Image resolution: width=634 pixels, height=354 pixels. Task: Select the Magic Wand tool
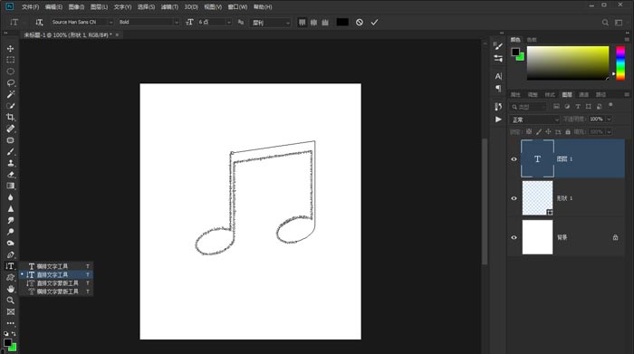pos(11,94)
